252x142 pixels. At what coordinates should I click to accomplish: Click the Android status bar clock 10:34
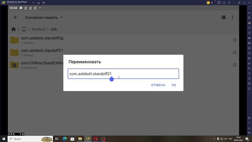13,8
